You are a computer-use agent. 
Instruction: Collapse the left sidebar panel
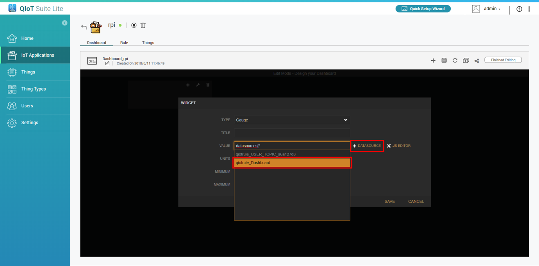click(x=64, y=23)
